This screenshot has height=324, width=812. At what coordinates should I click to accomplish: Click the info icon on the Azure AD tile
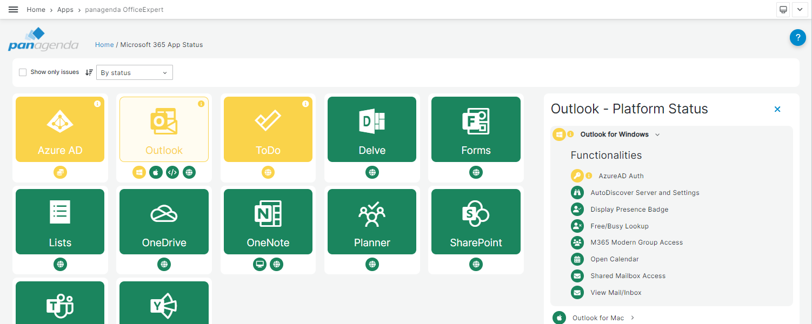(x=97, y=104)
